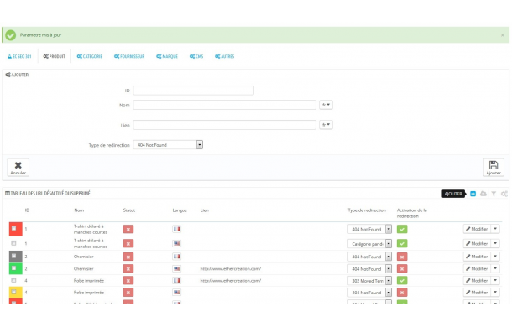Open the Fournisseur tab
Viewport: 512px width, 327px height.
tap(129, 56)
